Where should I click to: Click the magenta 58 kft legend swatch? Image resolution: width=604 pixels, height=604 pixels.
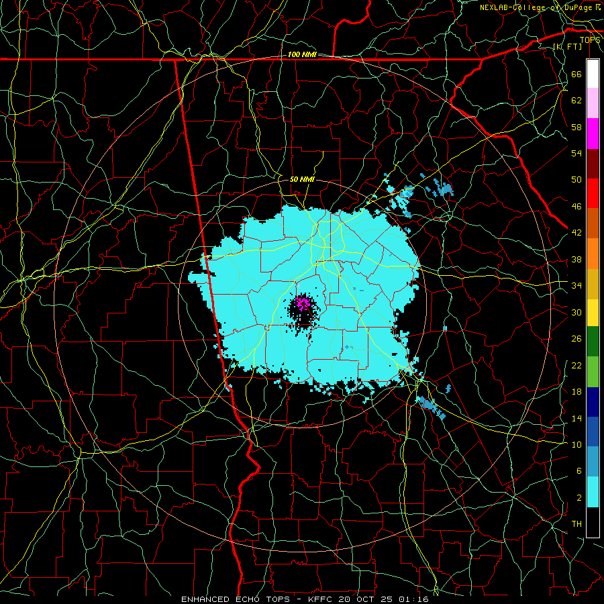(x=593, y=134)
